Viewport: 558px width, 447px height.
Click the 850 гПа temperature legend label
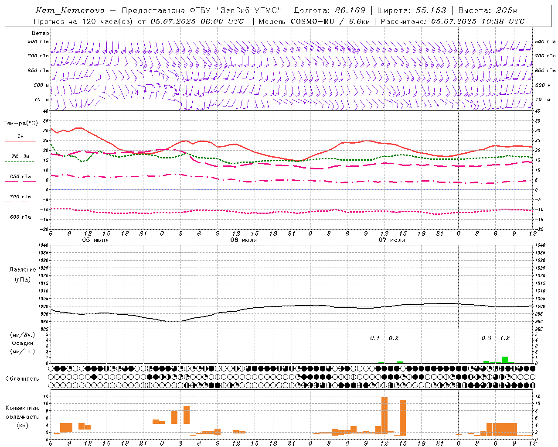tap(20, 177)
